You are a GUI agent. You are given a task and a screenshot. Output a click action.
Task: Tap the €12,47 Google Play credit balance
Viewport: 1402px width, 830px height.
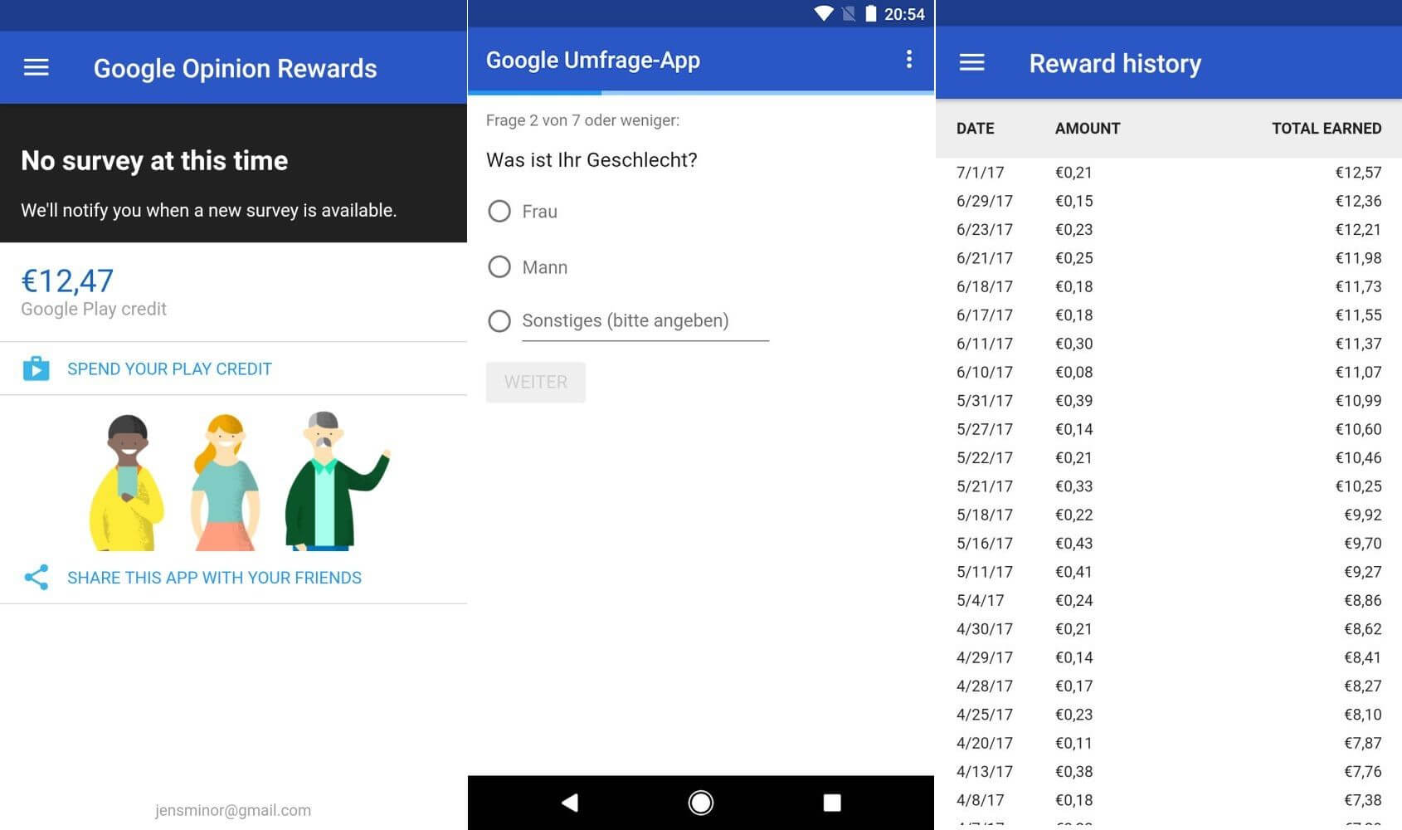pyautogui.click(x=67, y=282)
